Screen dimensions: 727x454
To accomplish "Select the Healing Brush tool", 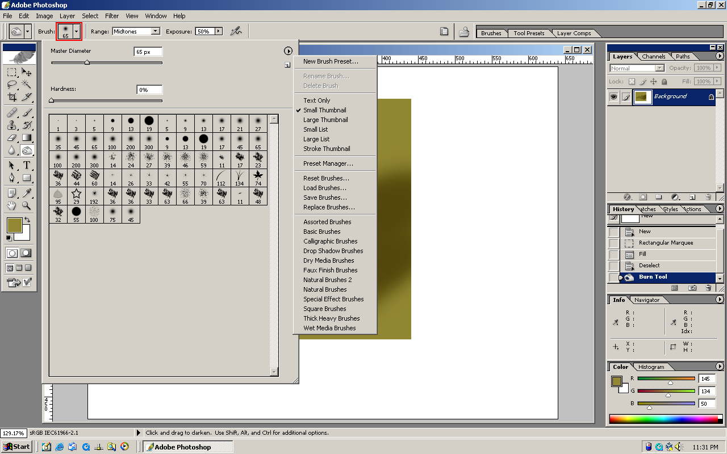I will point(12,112).
